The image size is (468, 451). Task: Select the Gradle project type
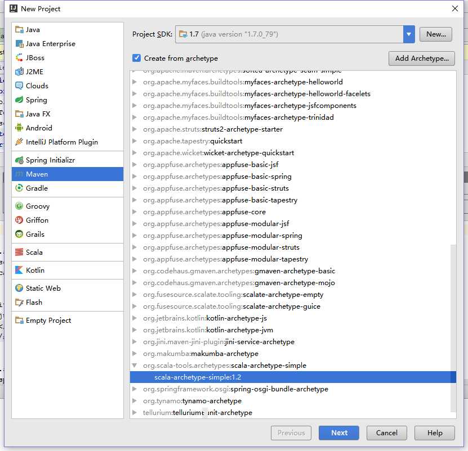coord(68,188)
